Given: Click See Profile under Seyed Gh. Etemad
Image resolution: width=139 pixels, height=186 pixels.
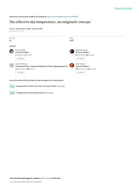Looking at the screenshot, I should pyautogui.click(x=21, y=72).
